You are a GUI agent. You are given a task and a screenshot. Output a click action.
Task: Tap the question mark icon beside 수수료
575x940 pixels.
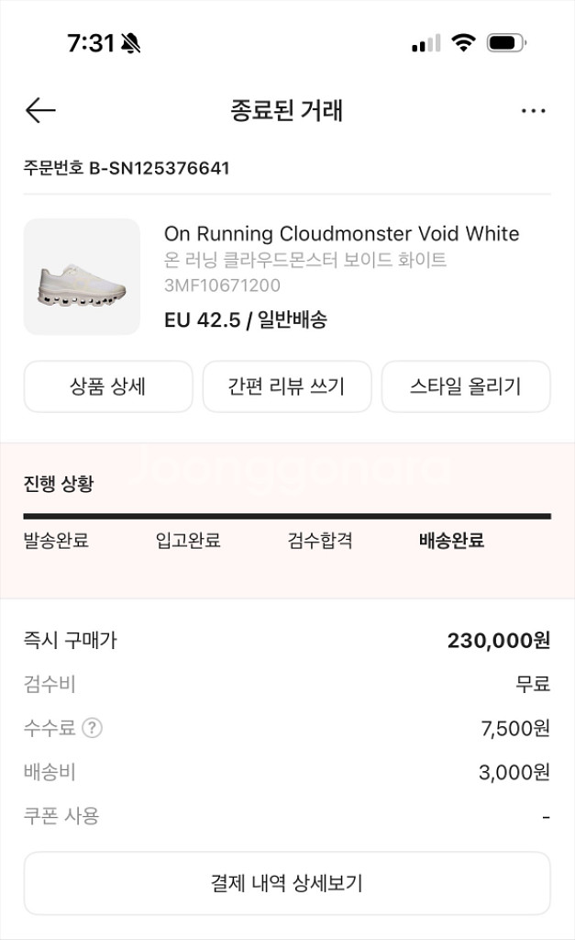[x=92, y=728]
